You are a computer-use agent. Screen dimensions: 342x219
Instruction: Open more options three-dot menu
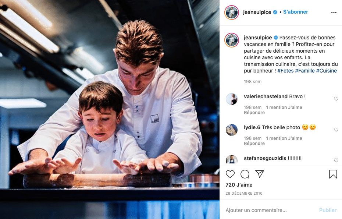(x=334, y=13)
